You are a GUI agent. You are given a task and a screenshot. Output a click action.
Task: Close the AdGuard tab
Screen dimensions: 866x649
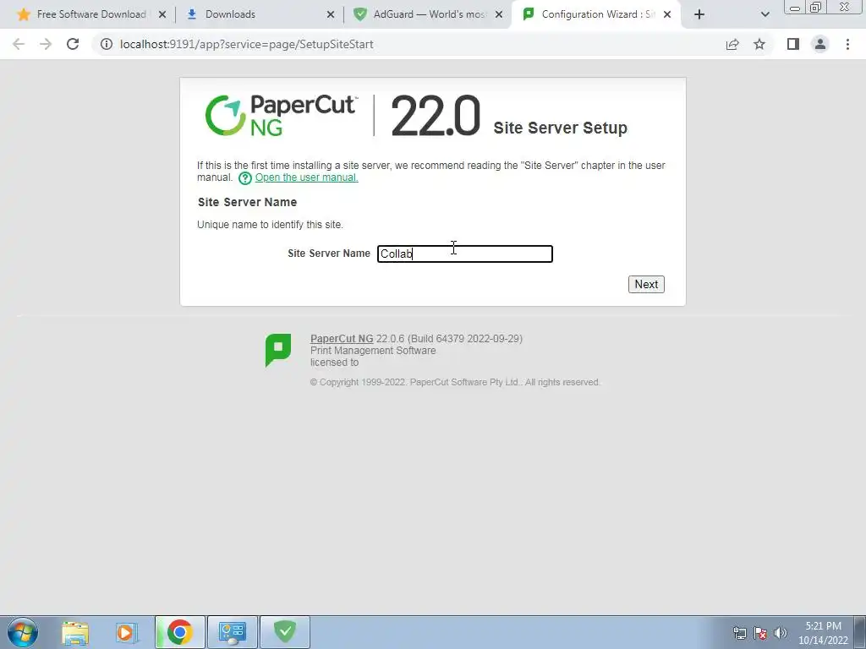[499, 15]
